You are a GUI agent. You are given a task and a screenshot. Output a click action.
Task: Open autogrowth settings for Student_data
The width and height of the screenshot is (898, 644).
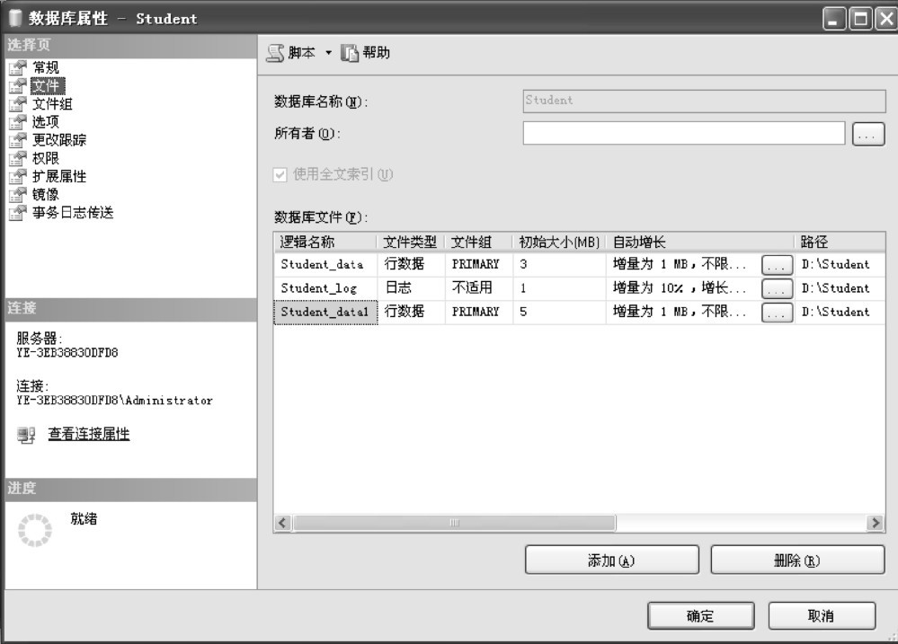point(778,265)
